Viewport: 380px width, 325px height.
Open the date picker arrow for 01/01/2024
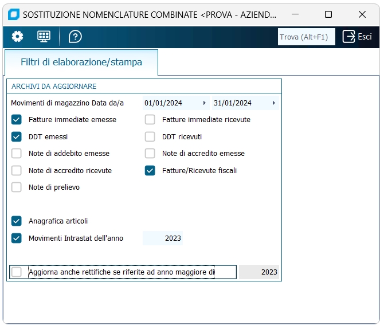pos(205,103)
